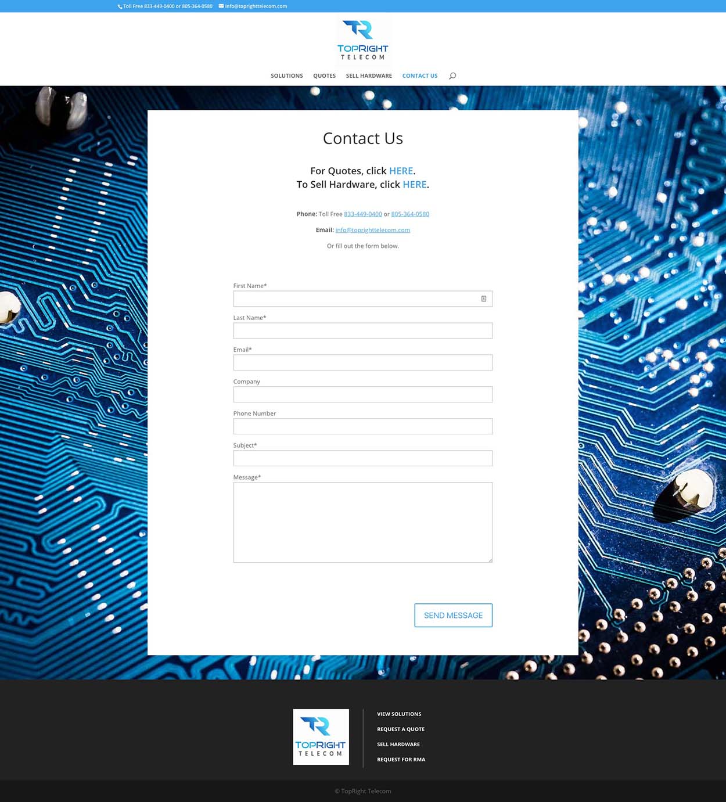
Task: Click the search magnifier icon in navigation
Action: [452, 76]
